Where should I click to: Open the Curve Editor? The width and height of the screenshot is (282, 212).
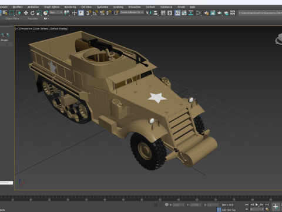(x=184, y=13)
